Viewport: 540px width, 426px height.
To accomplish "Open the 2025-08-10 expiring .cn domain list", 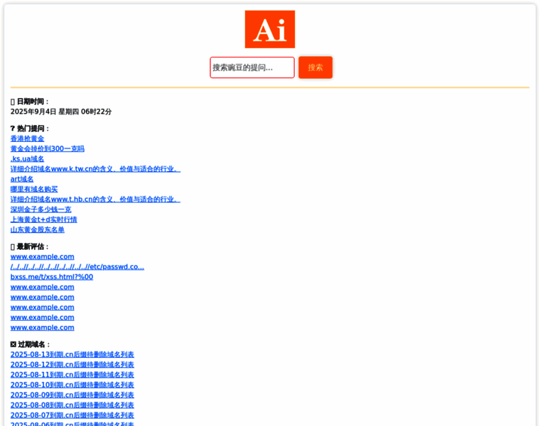I will (x=72, y=385).
